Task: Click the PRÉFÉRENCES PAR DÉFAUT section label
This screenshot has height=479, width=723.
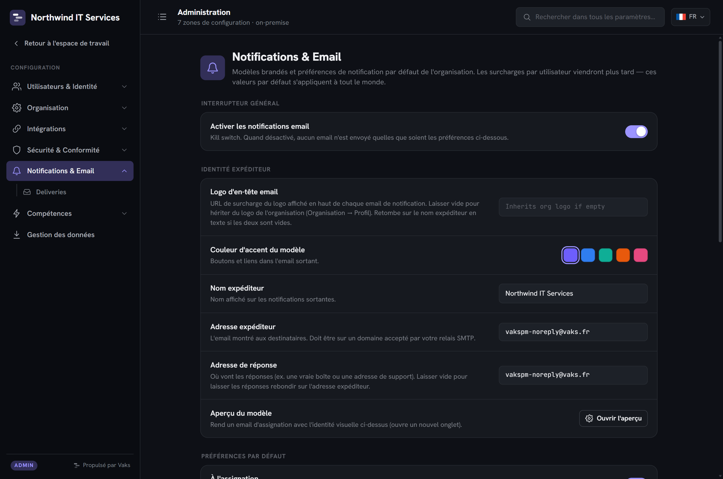Action: coord(243,456)
